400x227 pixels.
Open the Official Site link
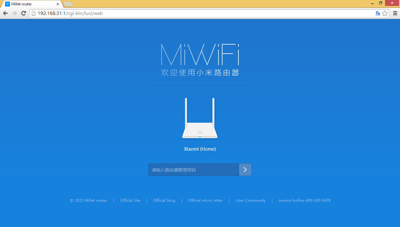pos(130,200)
